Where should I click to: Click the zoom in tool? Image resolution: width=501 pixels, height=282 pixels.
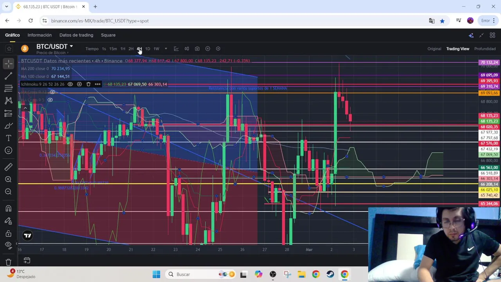tap(9, 179)
